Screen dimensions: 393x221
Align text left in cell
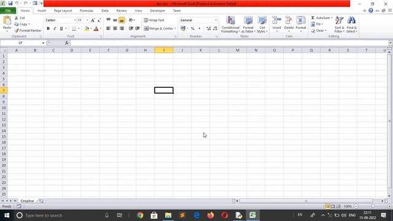tap(108, 29)
